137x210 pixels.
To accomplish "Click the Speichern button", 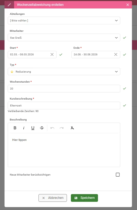I will (84, 198).
